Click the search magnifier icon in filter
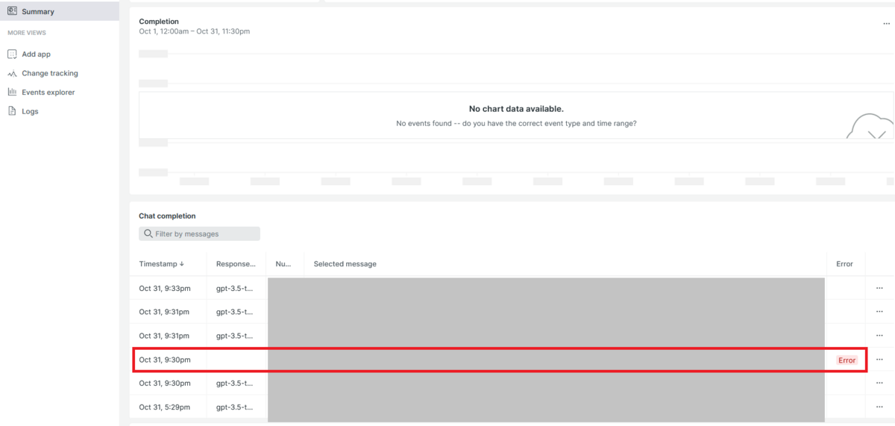 coord(148,234)
